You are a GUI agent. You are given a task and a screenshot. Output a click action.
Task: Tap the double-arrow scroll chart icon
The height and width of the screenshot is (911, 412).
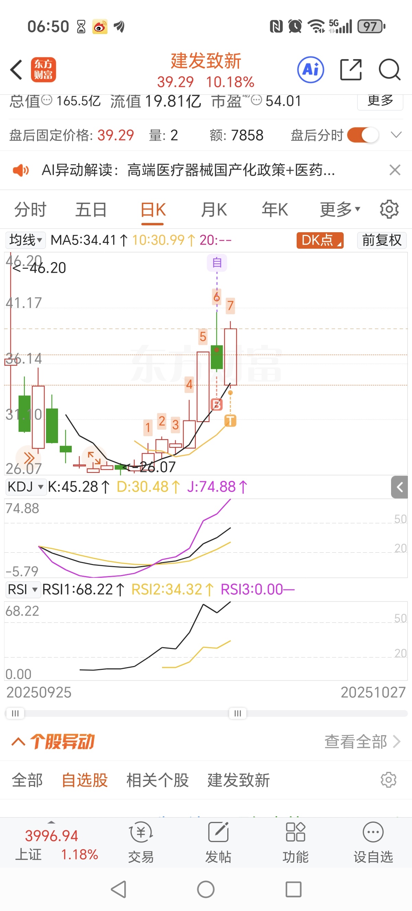[28, 458]
